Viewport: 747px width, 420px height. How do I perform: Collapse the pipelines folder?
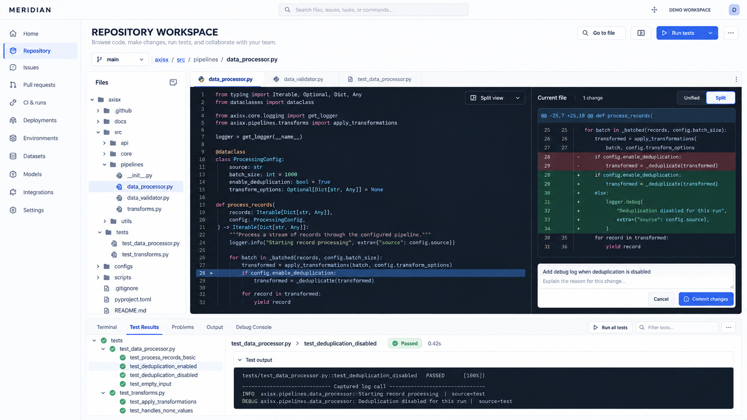point(105,165)
